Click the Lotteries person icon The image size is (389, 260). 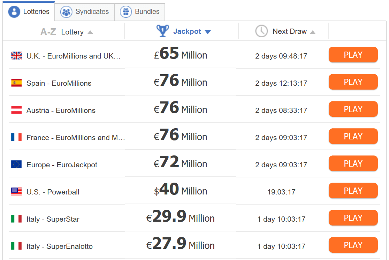14,12
